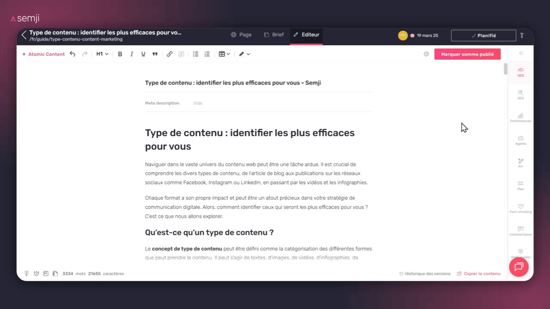550x309 pixels.
Task: Open the Performances panel
Action: pyautogui.click(x=520, y=118)
